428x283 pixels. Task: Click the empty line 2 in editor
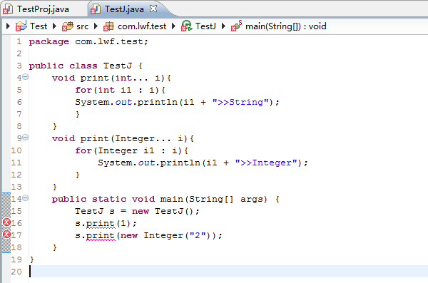228,53
